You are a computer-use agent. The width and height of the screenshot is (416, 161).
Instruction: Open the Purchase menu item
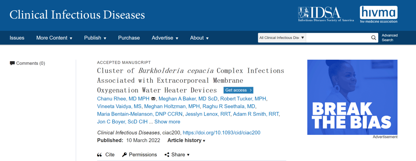point(129,38)
